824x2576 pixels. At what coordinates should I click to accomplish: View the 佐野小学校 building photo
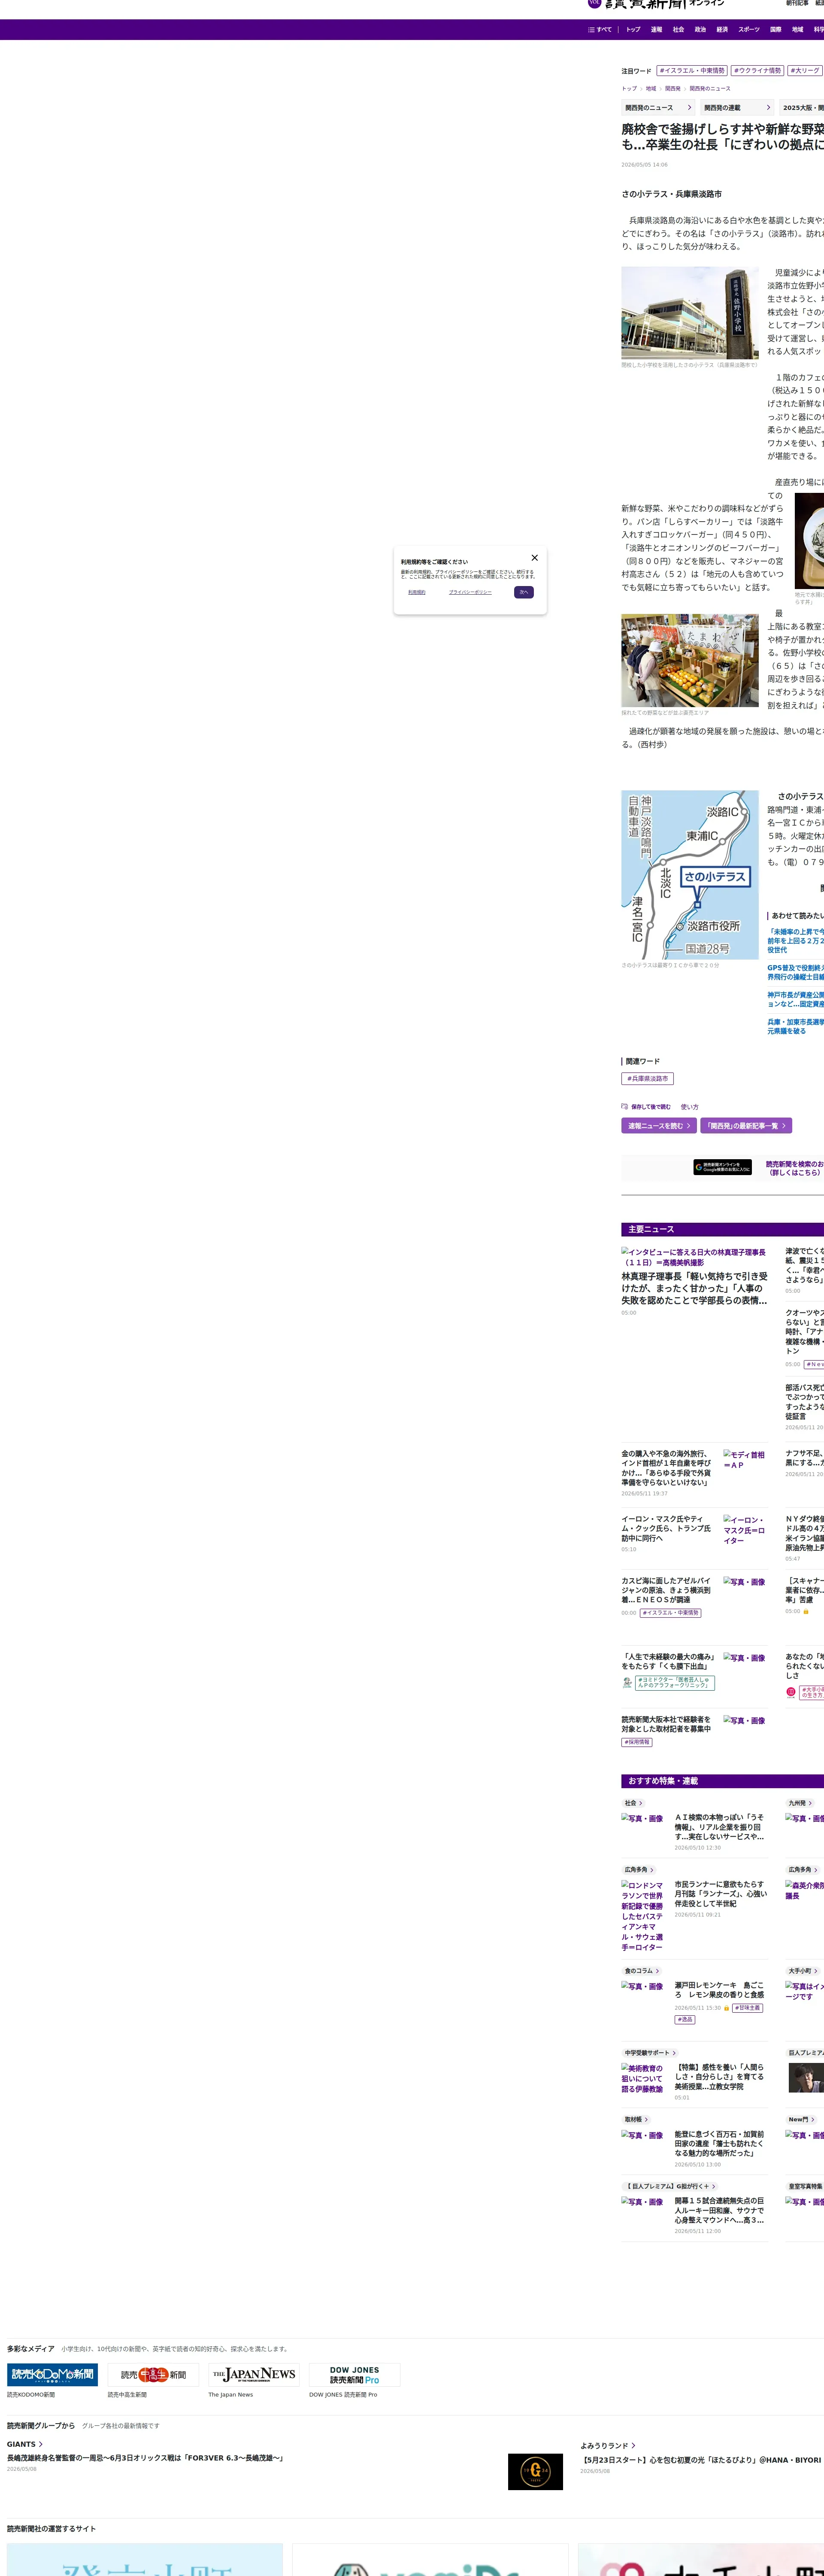pyautogui.click(x=690, y=313)
